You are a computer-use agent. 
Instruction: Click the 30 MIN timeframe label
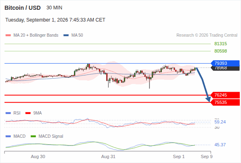tap(54, 8)
